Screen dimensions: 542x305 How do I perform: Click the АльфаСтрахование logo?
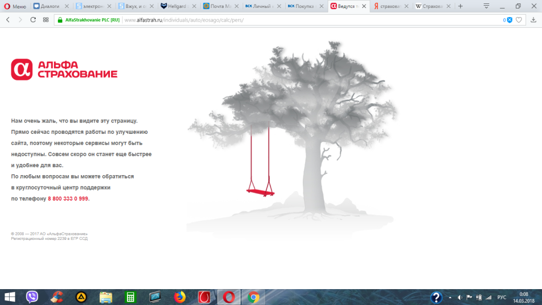click(x=64, y=70)
